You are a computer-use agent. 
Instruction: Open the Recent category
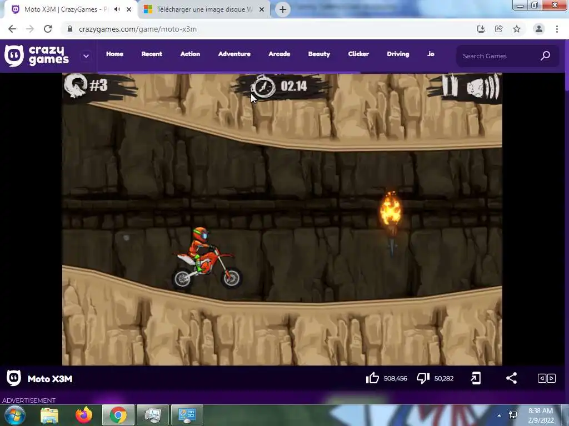coord(152,54)
